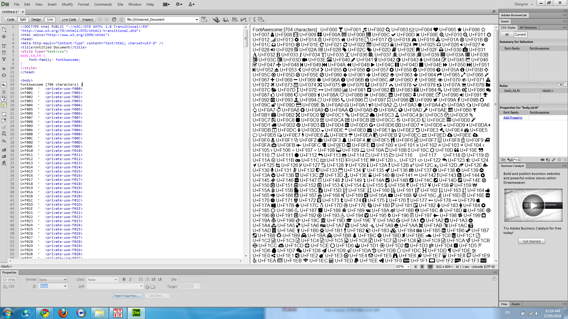Image resolution: width=568 pixels, height=319 pixels.
Task: Click the File management arrows icon
Action: (x=235, y=19)
